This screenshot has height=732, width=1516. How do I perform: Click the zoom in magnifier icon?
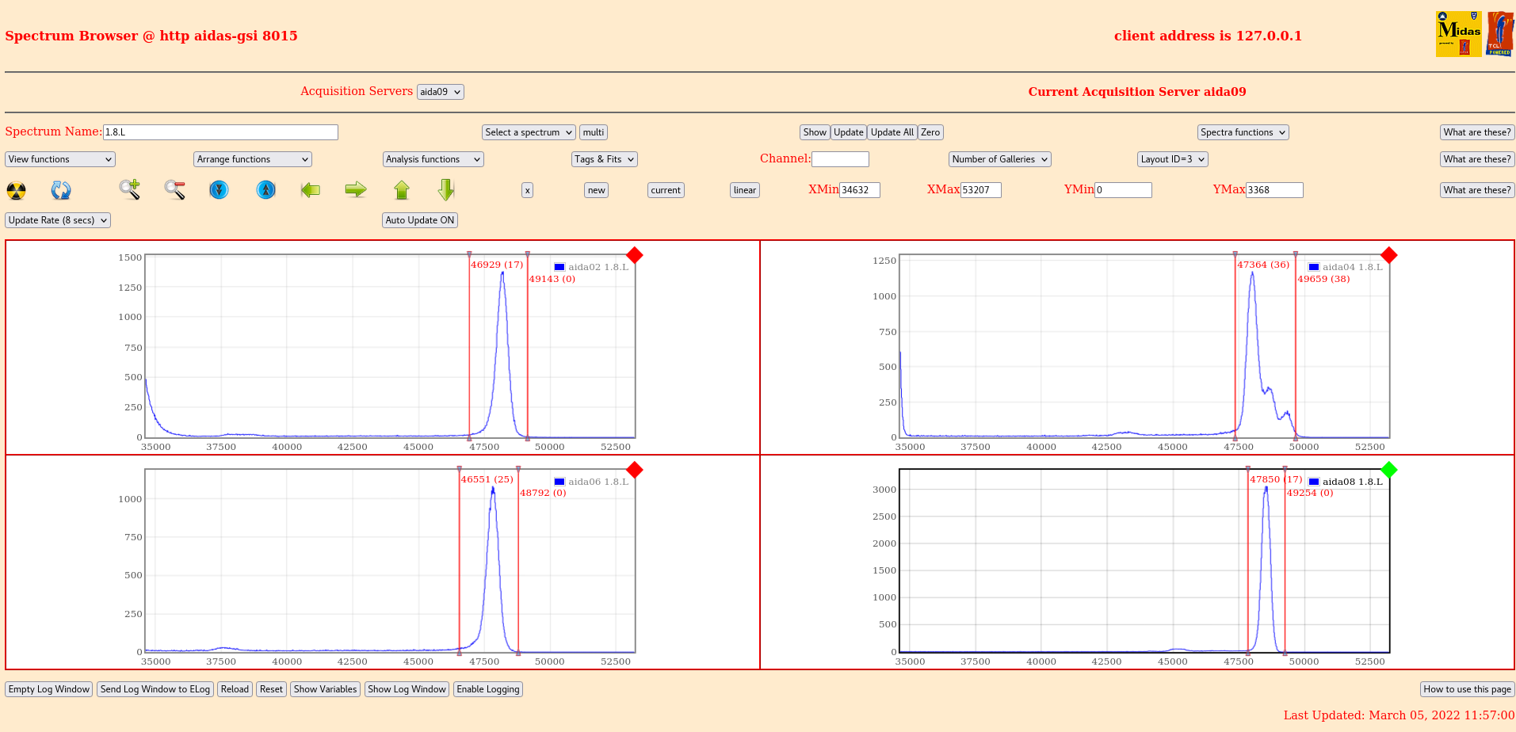click(130, 189)
